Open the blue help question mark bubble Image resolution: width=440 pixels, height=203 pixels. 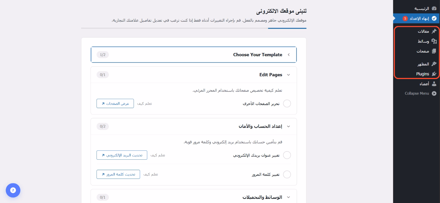pos(13,190)
